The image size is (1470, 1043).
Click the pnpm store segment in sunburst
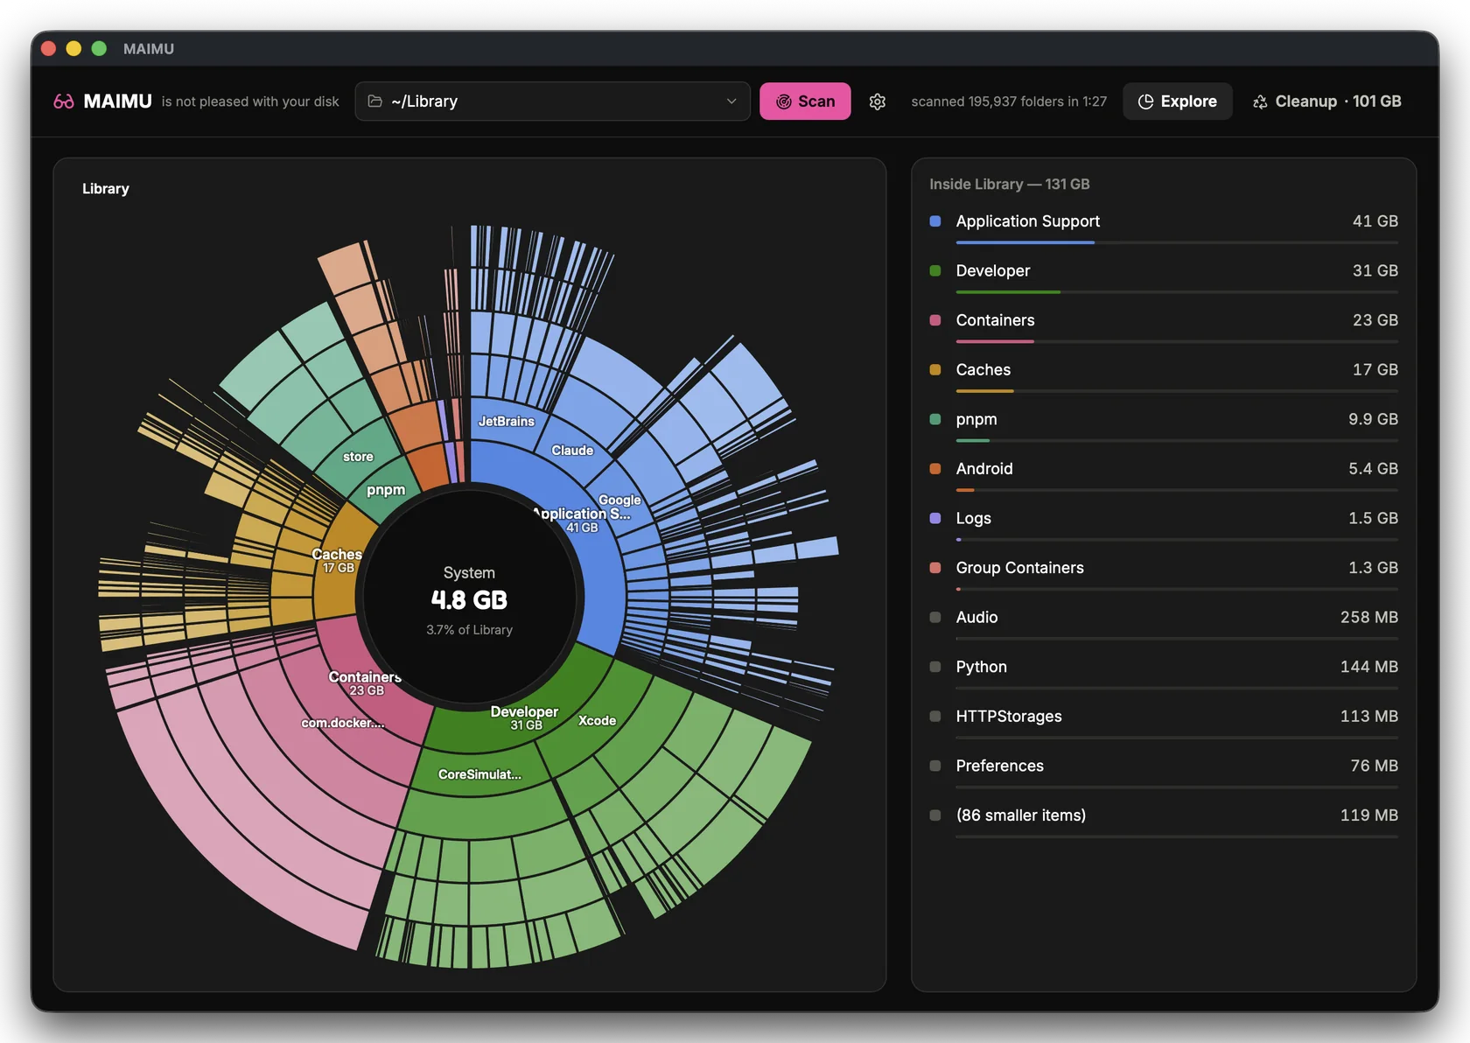[358, 457]
